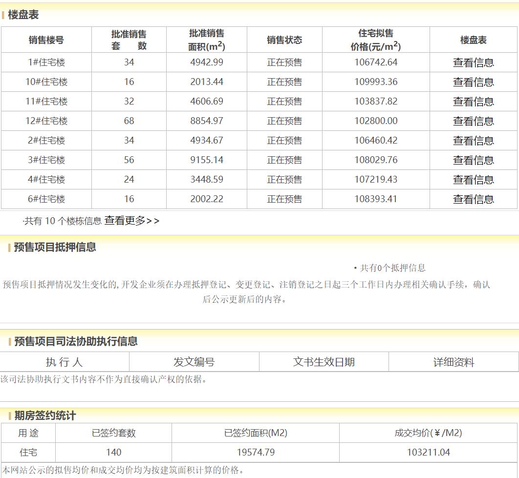
Task: Click the 已签约面积(M2) column header
Action: [256, 433]
